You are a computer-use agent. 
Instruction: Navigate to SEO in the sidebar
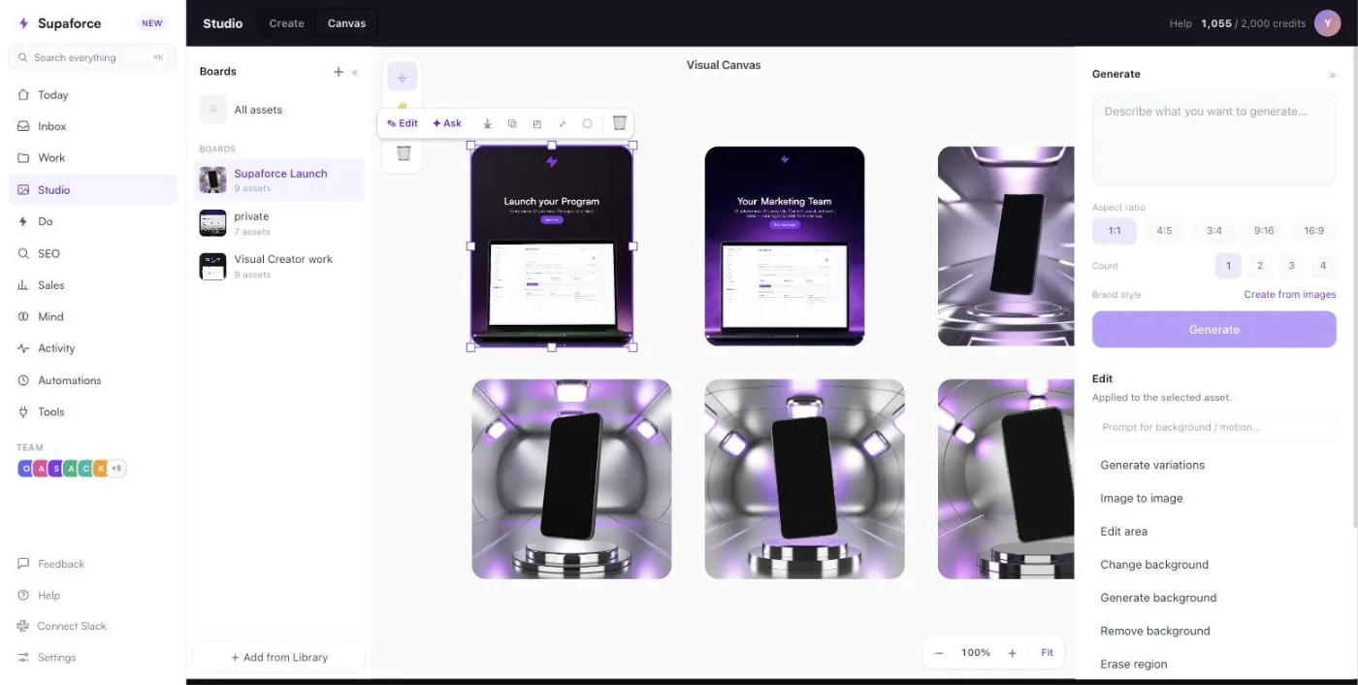(93, 253)
